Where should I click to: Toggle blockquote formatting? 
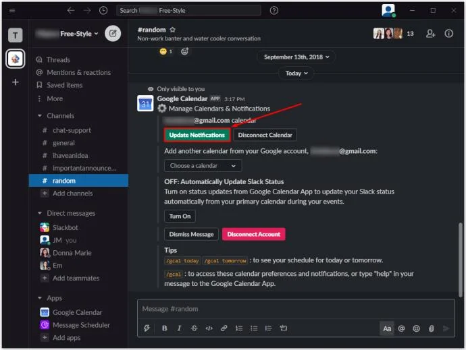pyautogui.click(x=268, y=328)
